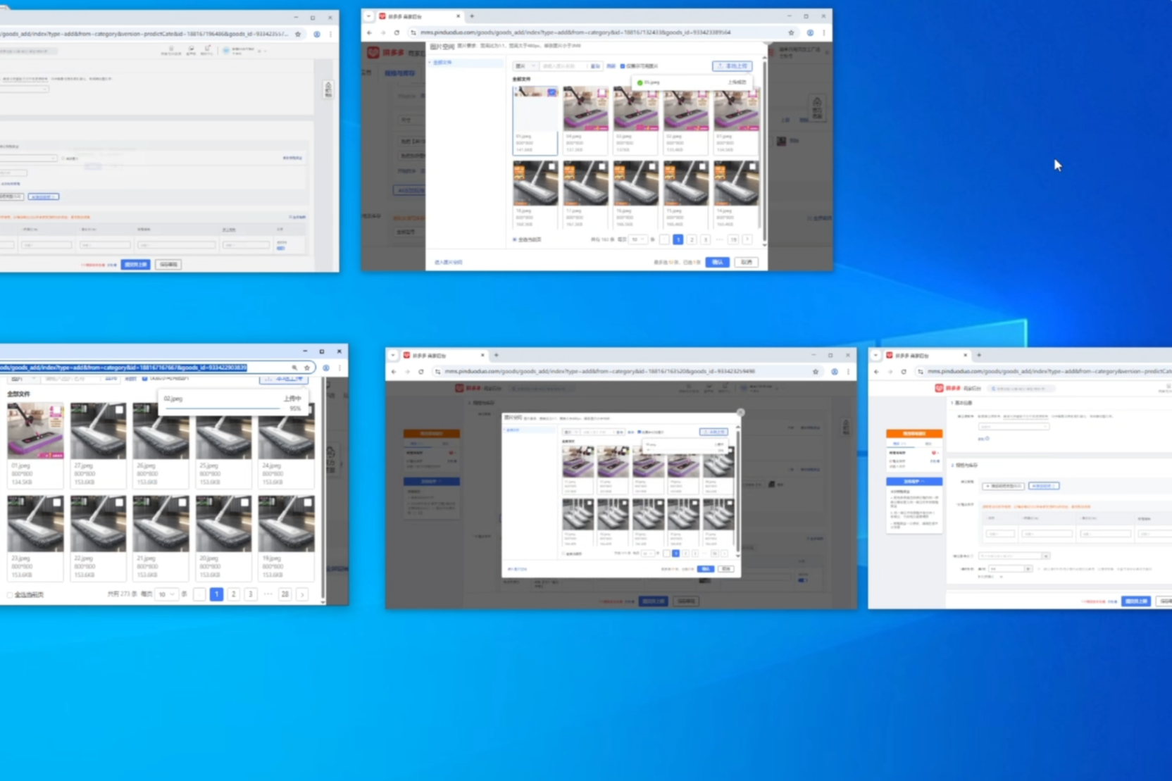
Task: Tick the 19.jpeg checkbox in bottom-left window
Action: [307, 502]
